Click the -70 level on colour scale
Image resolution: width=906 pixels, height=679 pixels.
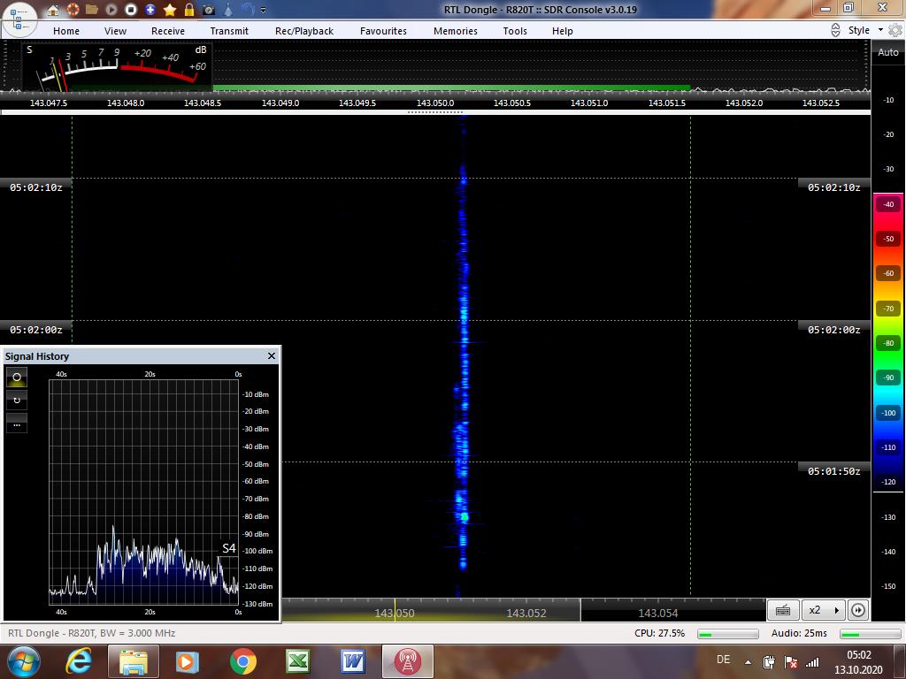pyautogui.click(x=888, y=309)
